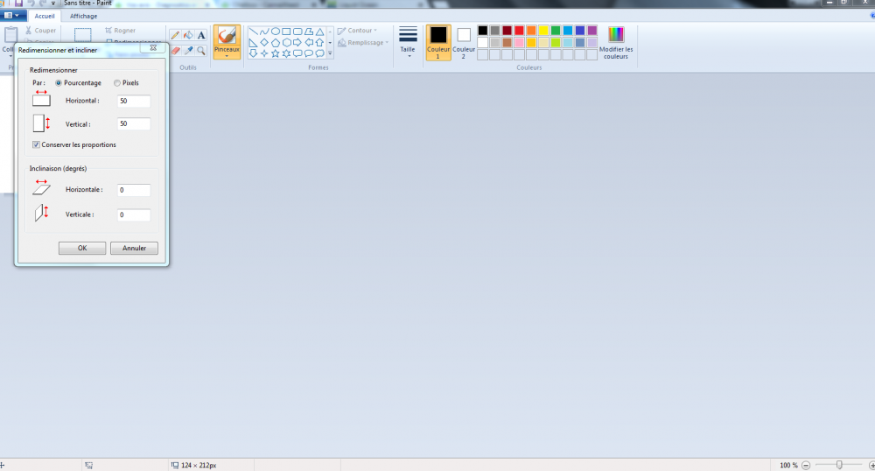This screenshot has width=875, height=471.
Task: Switch to the Affichage tab
Action: (84, 16)
